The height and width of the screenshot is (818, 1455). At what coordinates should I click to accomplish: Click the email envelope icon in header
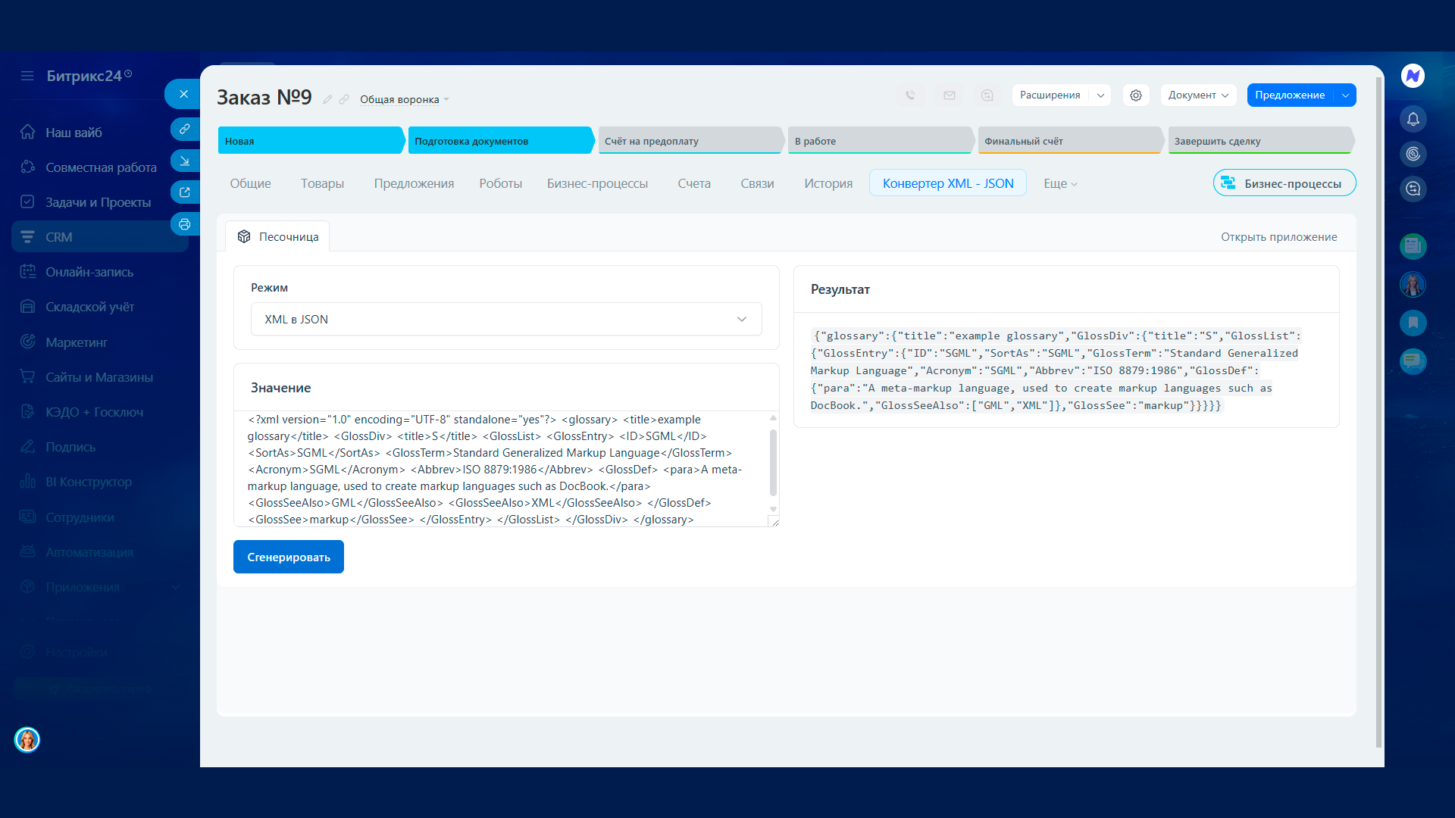[949, 95]
